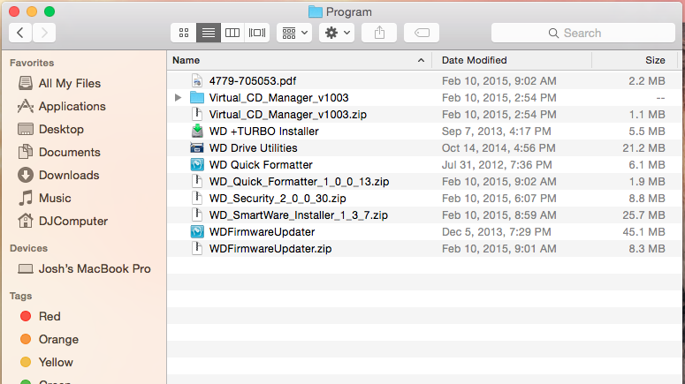Switch to icon view

click(184, 33)
